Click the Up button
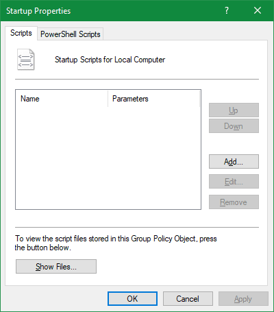 point(234,110)
